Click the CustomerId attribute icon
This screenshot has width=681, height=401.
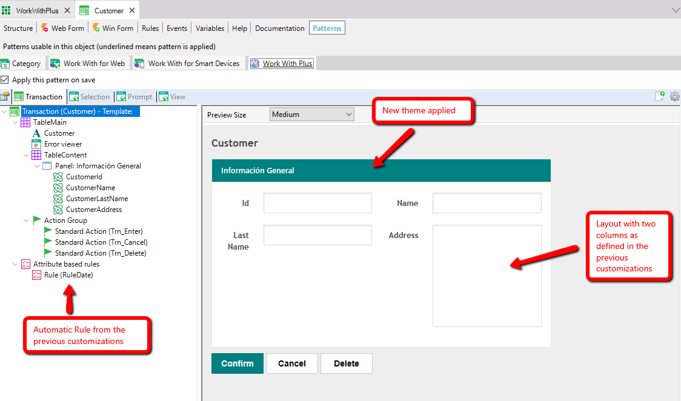(58, 177)
